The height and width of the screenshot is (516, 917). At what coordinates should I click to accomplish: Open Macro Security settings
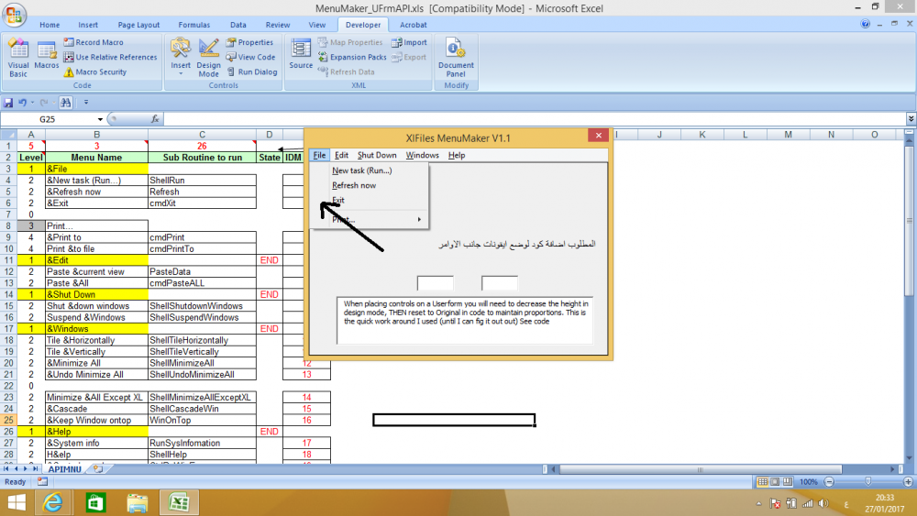94,71
